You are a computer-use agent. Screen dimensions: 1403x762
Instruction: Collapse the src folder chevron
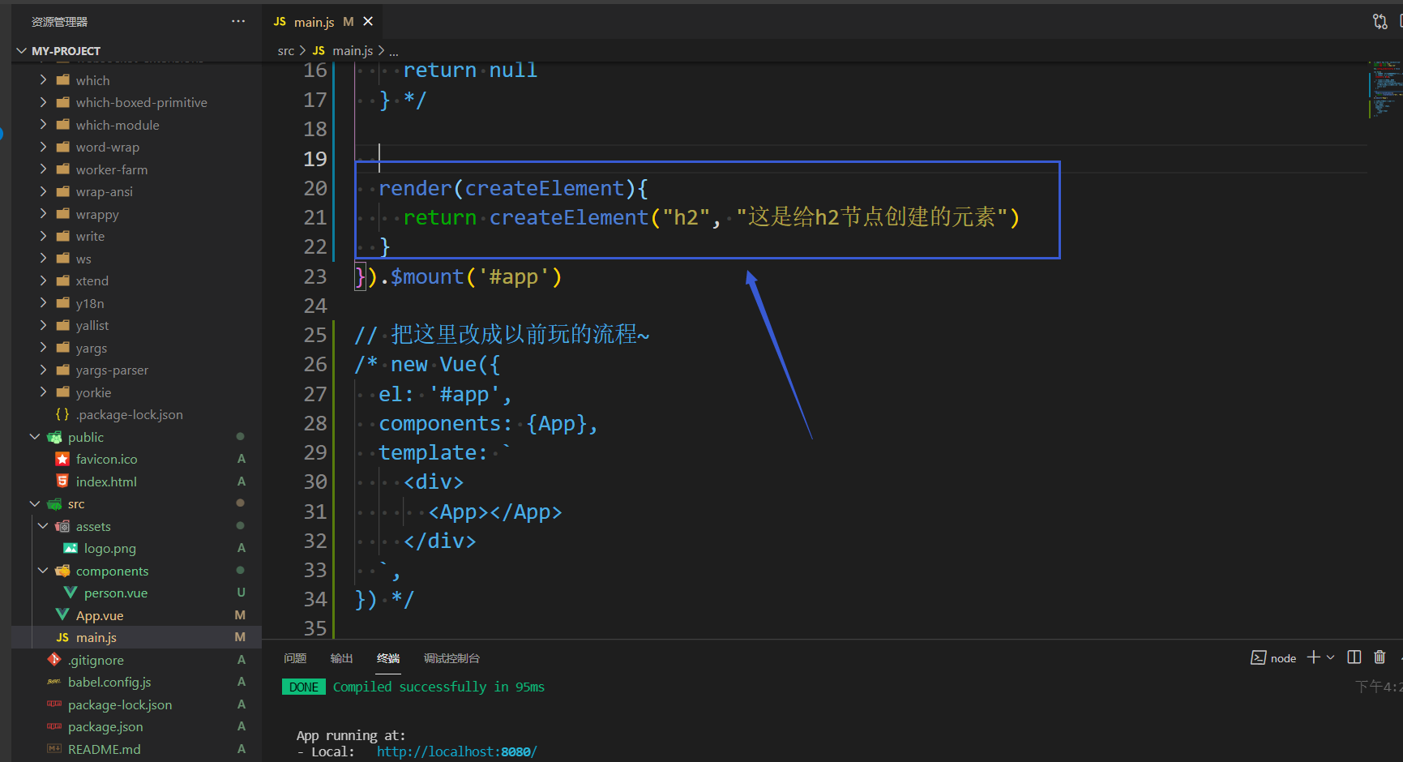[35, 503]
